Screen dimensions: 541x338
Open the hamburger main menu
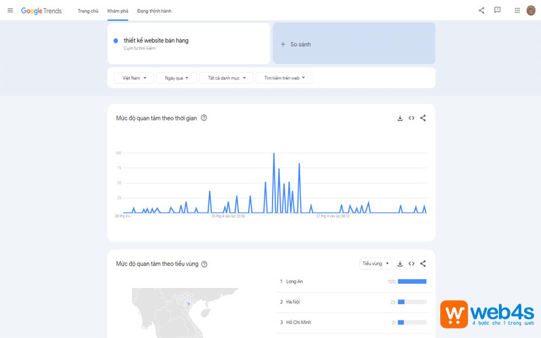10,11
